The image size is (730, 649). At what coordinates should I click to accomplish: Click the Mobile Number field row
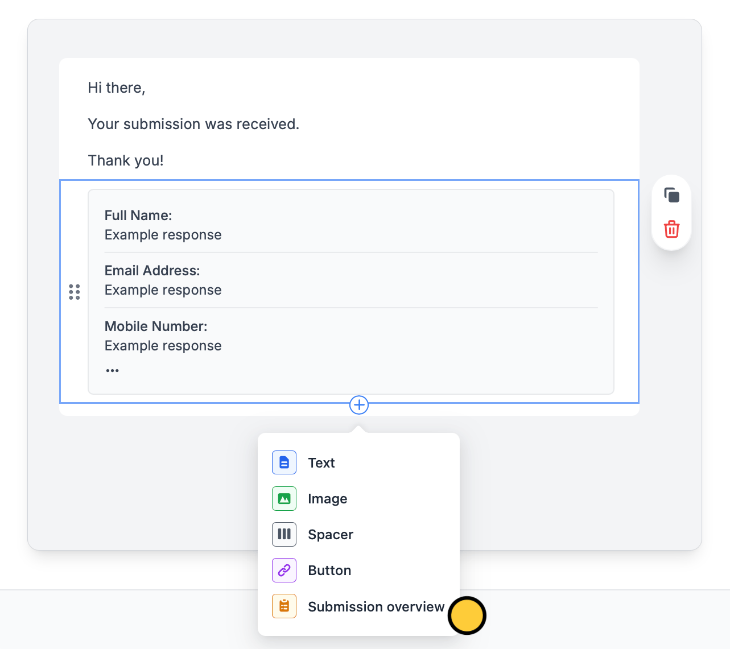click(x=351, y=336)
